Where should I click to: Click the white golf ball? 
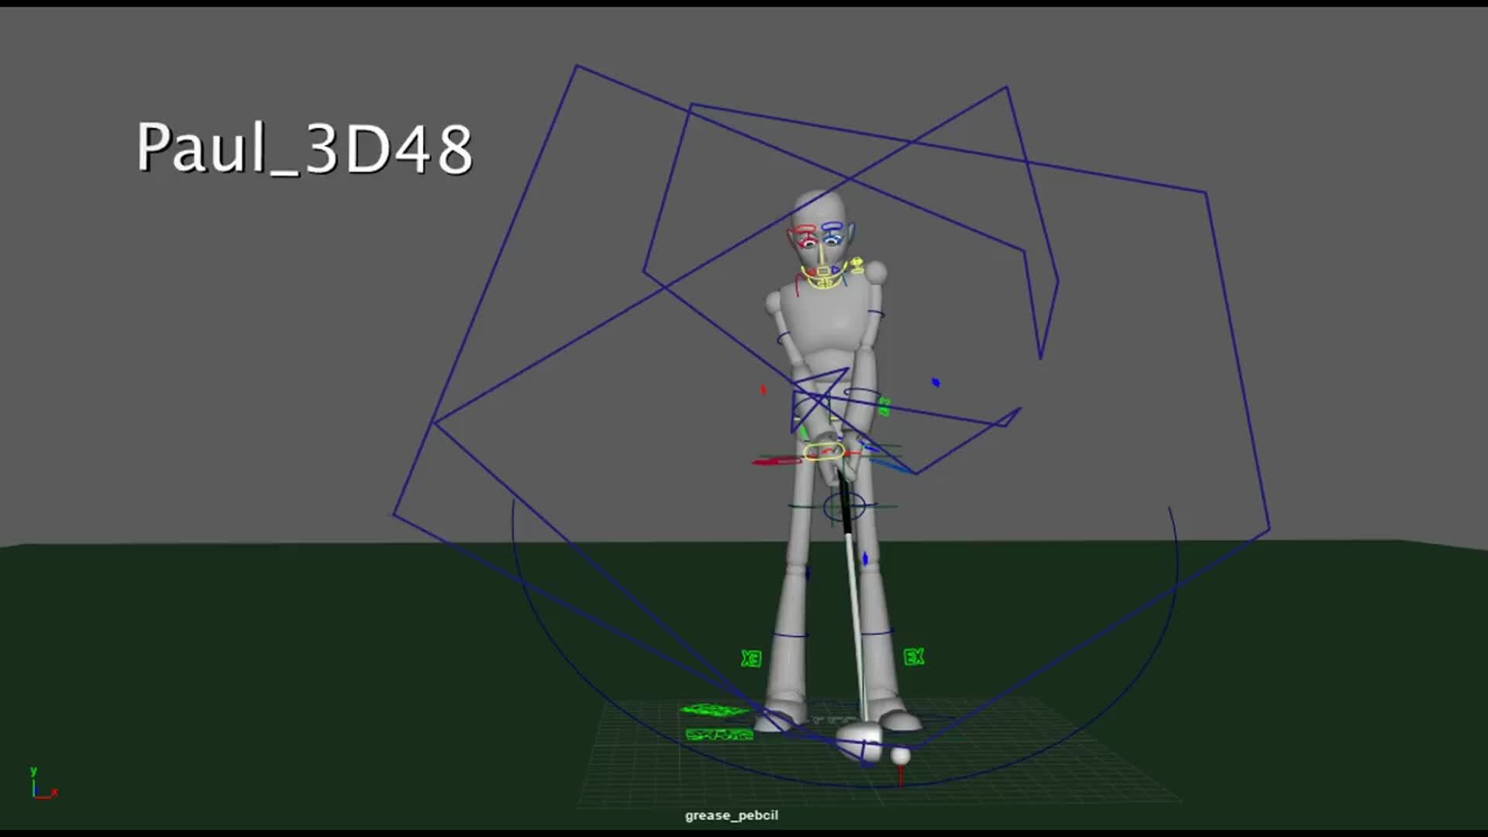coord(900,755)
